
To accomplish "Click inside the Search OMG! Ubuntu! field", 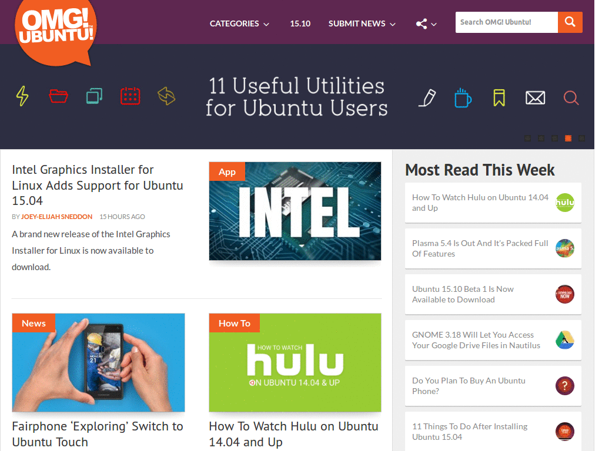I will (x=506, y=22).
